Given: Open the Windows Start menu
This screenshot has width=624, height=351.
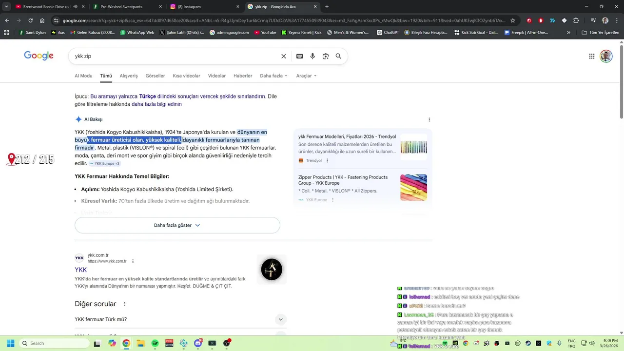Looking at the screenshot, I should (10, 343).
